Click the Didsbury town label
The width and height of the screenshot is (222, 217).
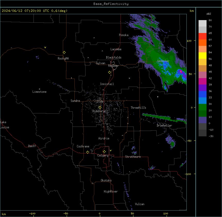point(99,111)
